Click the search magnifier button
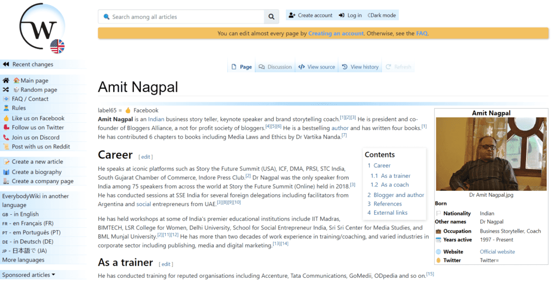The image size is (557, 286). pos(271,17)
